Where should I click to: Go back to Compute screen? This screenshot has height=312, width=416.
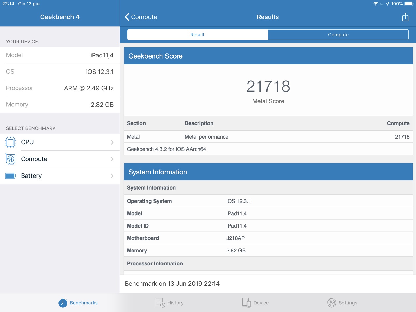[x=141, y=17]
